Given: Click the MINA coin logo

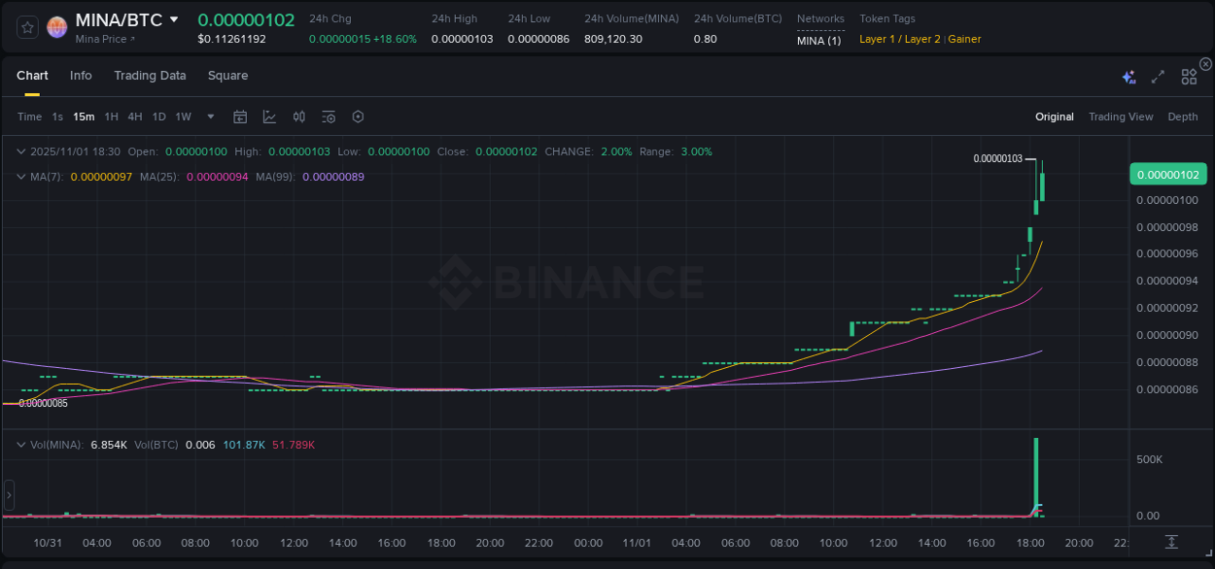Looking at the screenshot, I should [57, 27].
